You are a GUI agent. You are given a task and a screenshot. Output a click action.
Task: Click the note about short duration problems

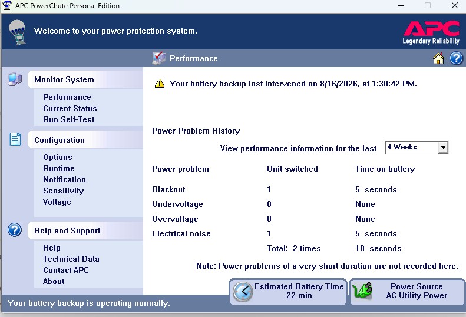point(327,266)
